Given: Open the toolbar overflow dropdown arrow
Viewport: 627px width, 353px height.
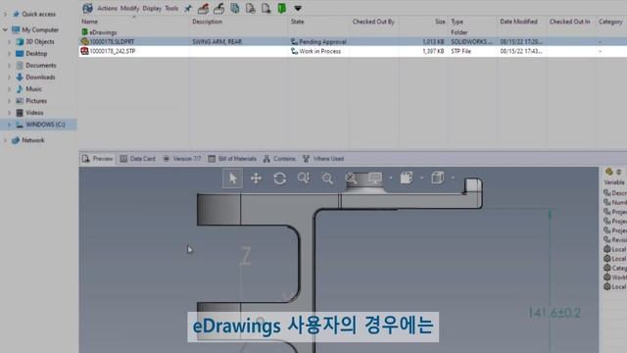Looking at the screenshot, I should click(x=298, y=9).
